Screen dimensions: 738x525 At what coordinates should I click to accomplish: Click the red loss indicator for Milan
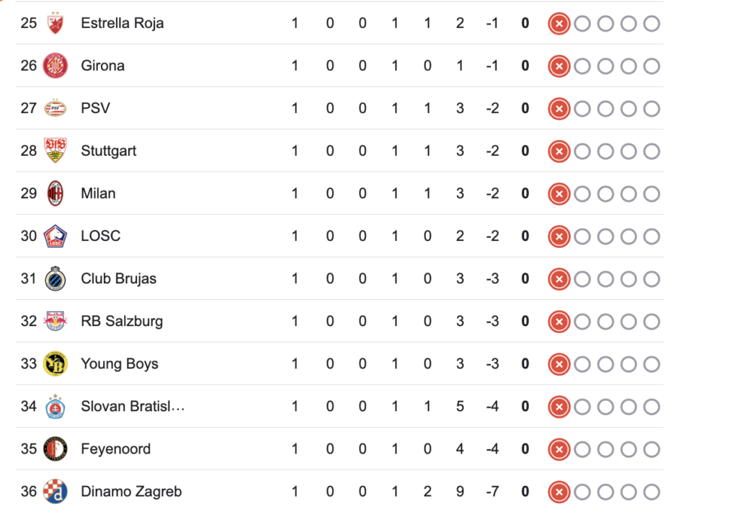(x=559, y=194)
